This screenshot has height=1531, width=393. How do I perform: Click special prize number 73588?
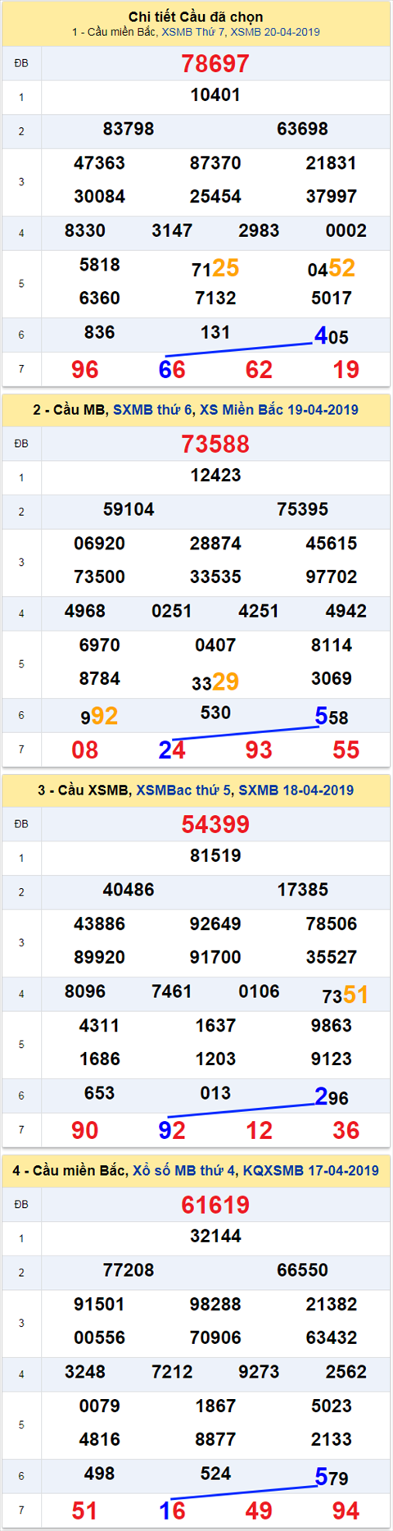click(215, 444)
